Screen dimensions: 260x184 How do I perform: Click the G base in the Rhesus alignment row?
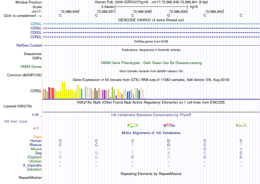pos(169,145)
